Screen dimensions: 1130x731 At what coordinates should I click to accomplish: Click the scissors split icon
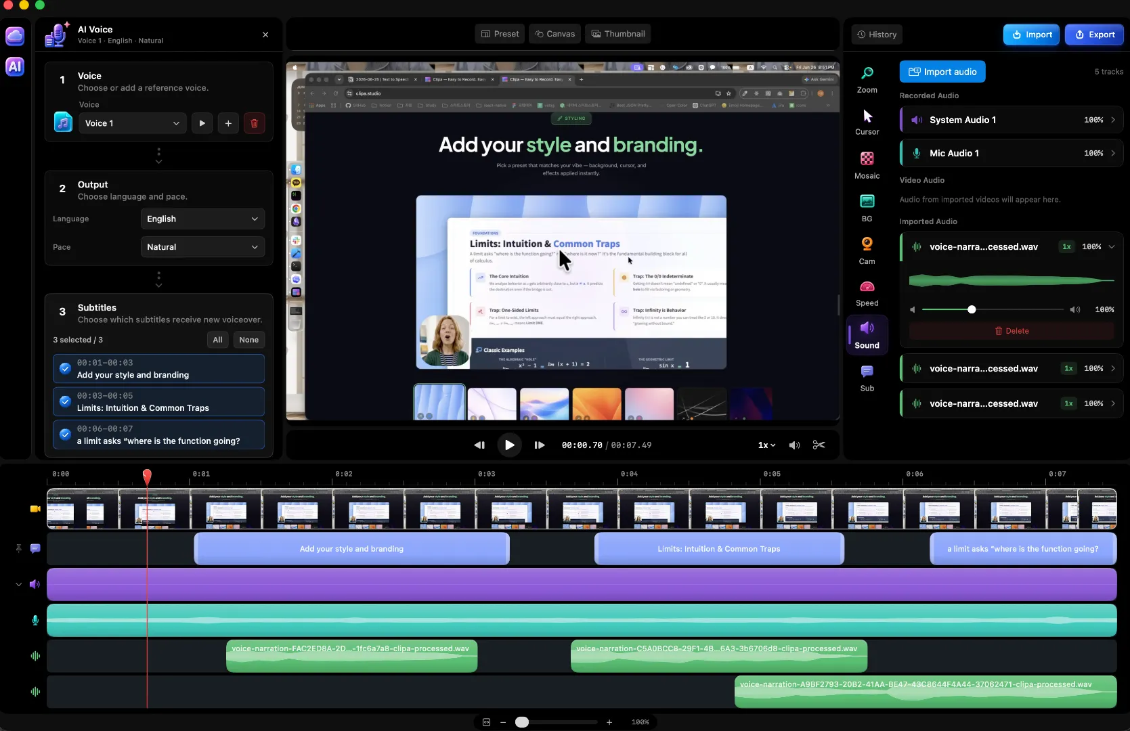pos(819,445)
